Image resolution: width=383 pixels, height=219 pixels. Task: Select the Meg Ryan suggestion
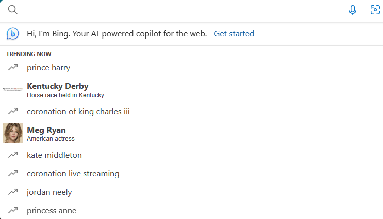(46, 130)
